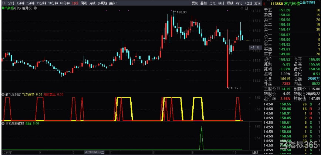Image resolution: width=321 pixels, height=155 pixels.
Task: Select the 卖五 151.20 ask row
Action: point(292,10)
